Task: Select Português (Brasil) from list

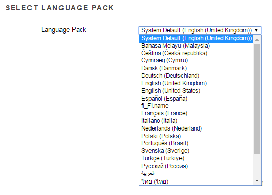Action: click(x=196, y=143)
